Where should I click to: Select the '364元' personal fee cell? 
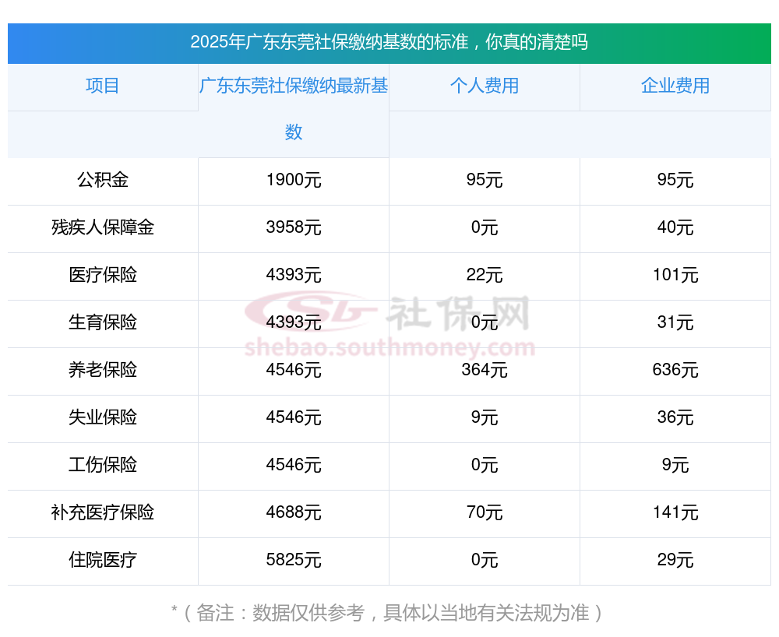tap(485, 370)
